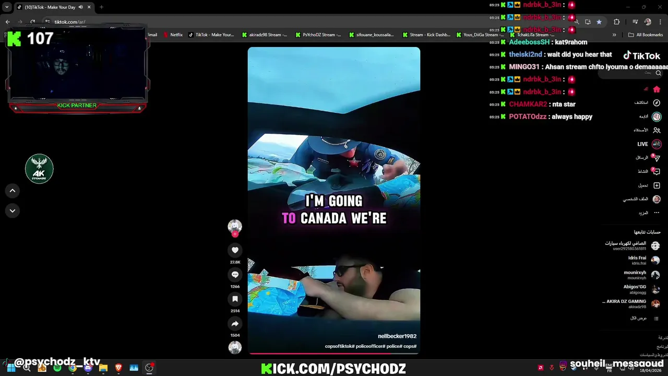Open the Profile avatar in sidebar
Viewport: 668px width, 376px height.
tap(657, 199)
